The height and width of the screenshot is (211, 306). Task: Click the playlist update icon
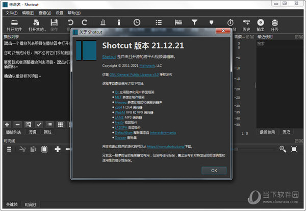click(x=28, y=125)
